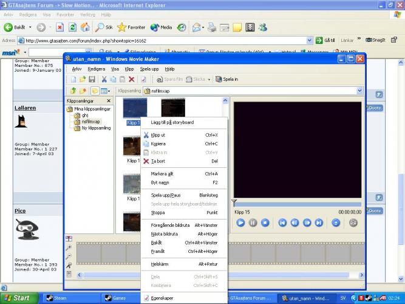The height and width of the screenshot is (304, 405).
Task: Click the Spela in record button
Action: click(226, 80)
